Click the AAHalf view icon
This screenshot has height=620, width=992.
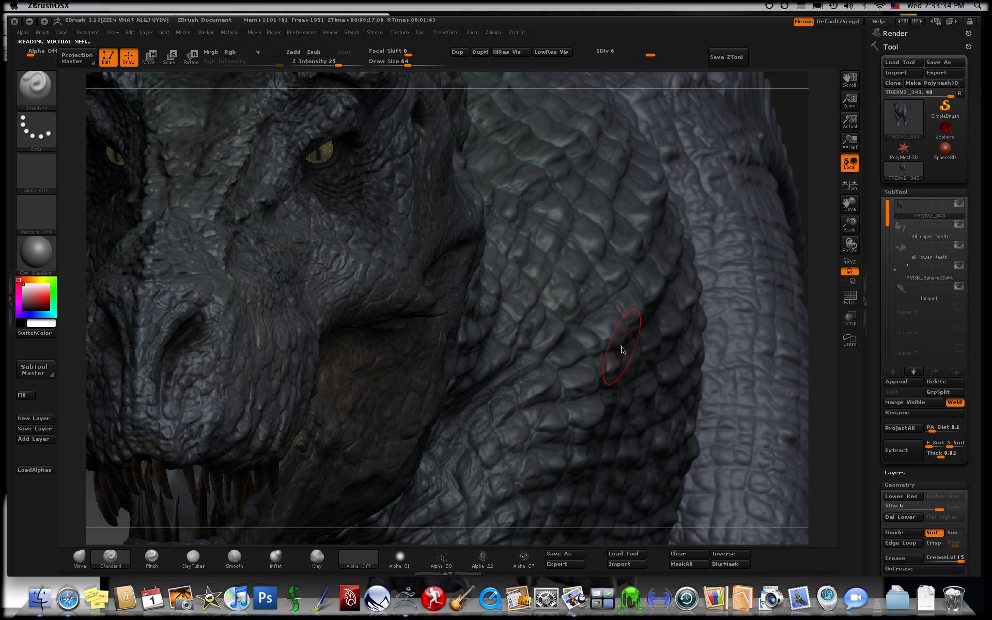[849, 142]
